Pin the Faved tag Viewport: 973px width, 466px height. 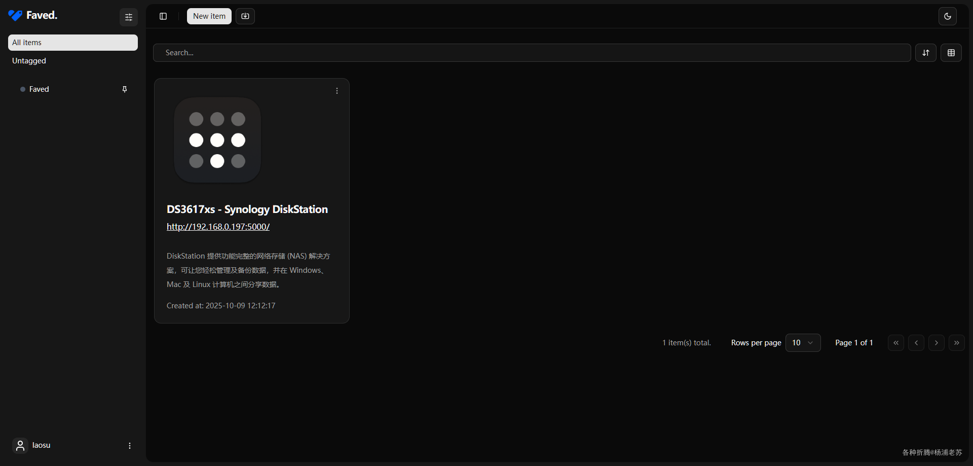pyautogui.click(x=125, y=89)
